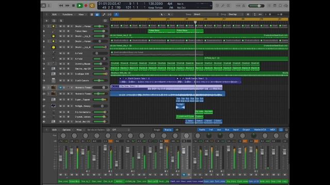Solo the Picked Bass track
Screen dimensions: 330x185
tap(64, 31)
